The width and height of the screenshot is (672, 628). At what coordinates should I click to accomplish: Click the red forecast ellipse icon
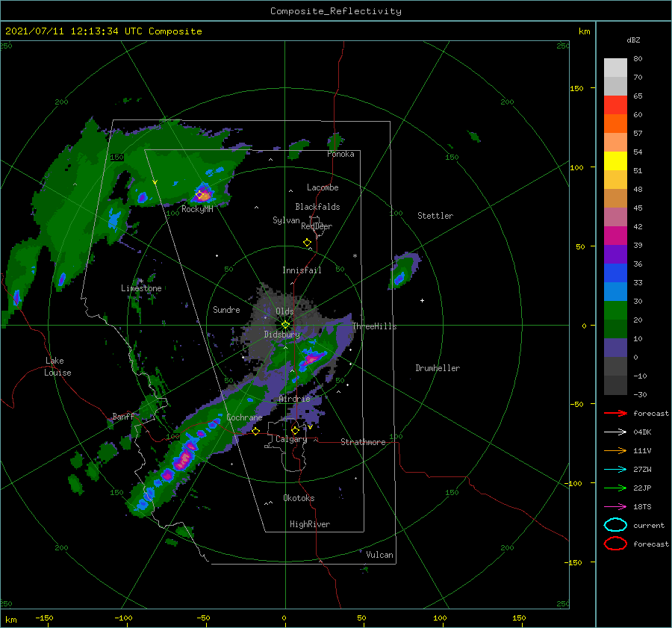pyautogui.click(x=615, y=544)
